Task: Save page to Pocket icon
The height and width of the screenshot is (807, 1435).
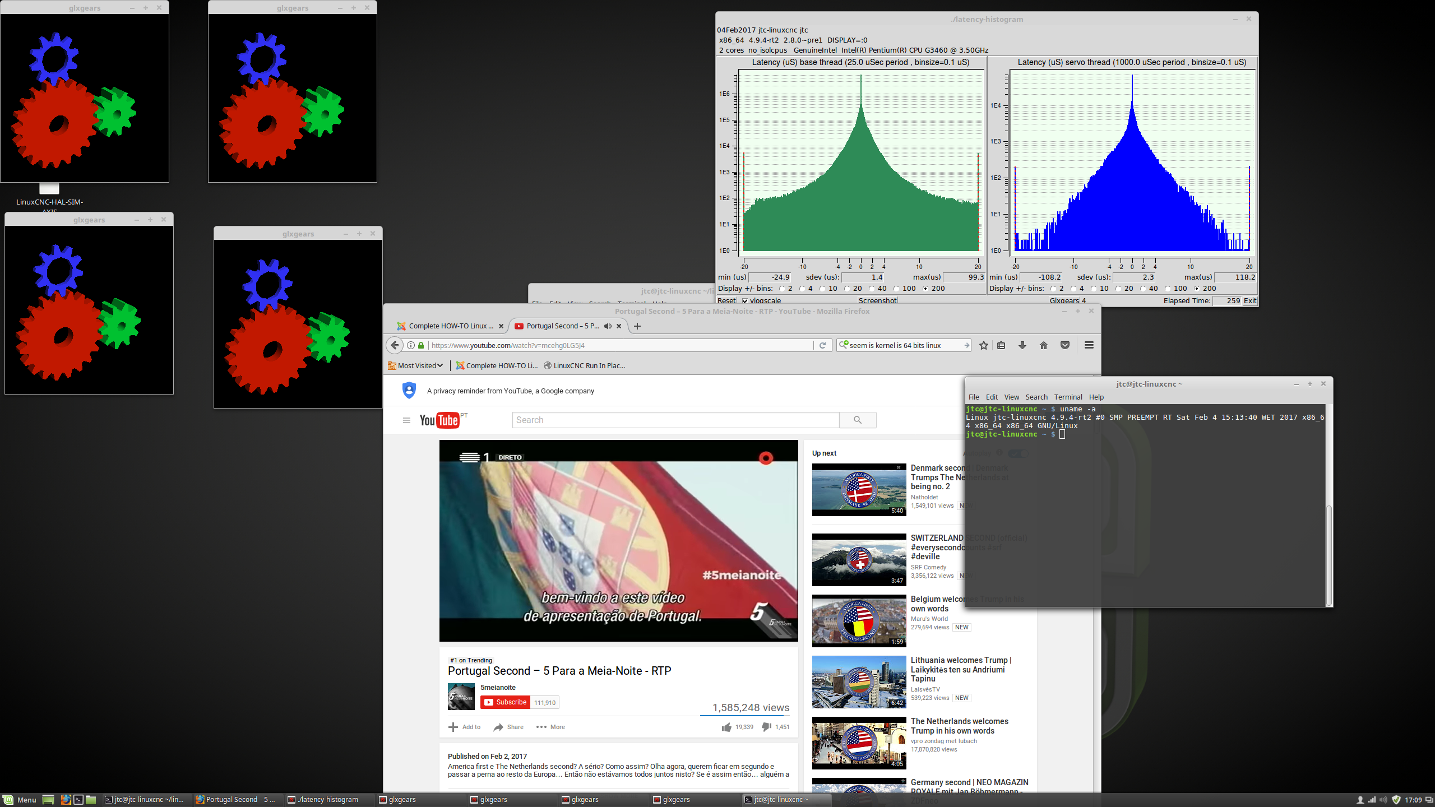Action: pyautogui.click(x=1065, y=345)
